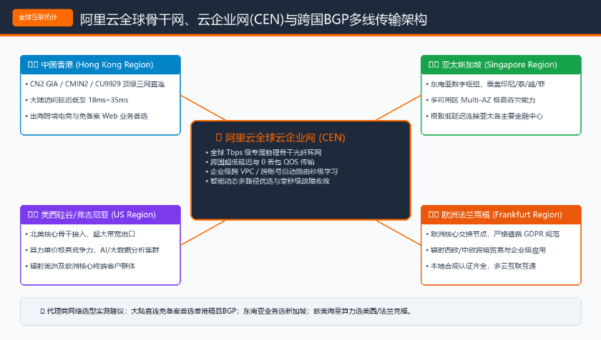Select the Hong Kong Region header
Screen dimensions: 601x340
[100, 64]
